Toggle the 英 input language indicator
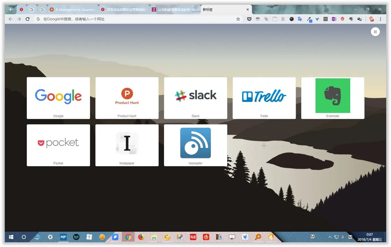 pyautogui.click(x=342, y=237)
